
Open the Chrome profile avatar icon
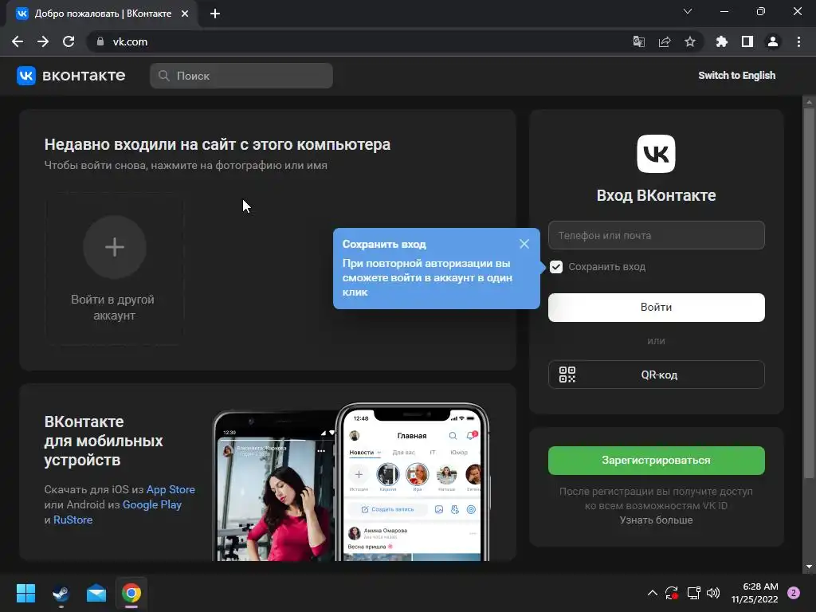(773, 41)
